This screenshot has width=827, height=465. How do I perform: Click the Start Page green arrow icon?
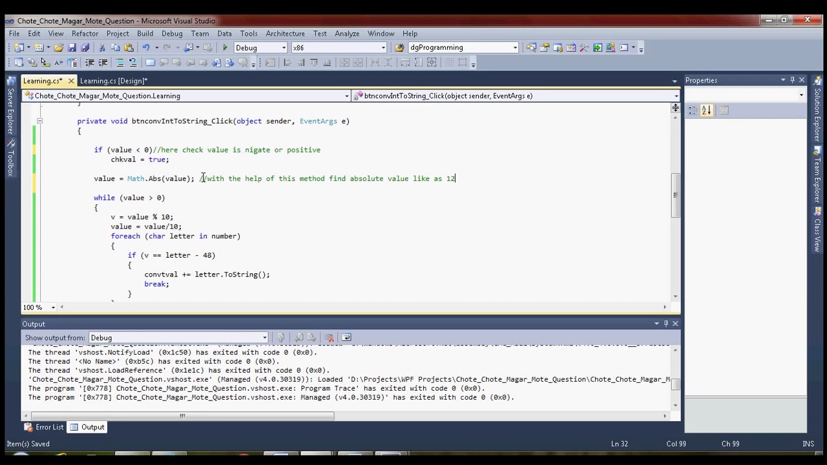point(598,47)
